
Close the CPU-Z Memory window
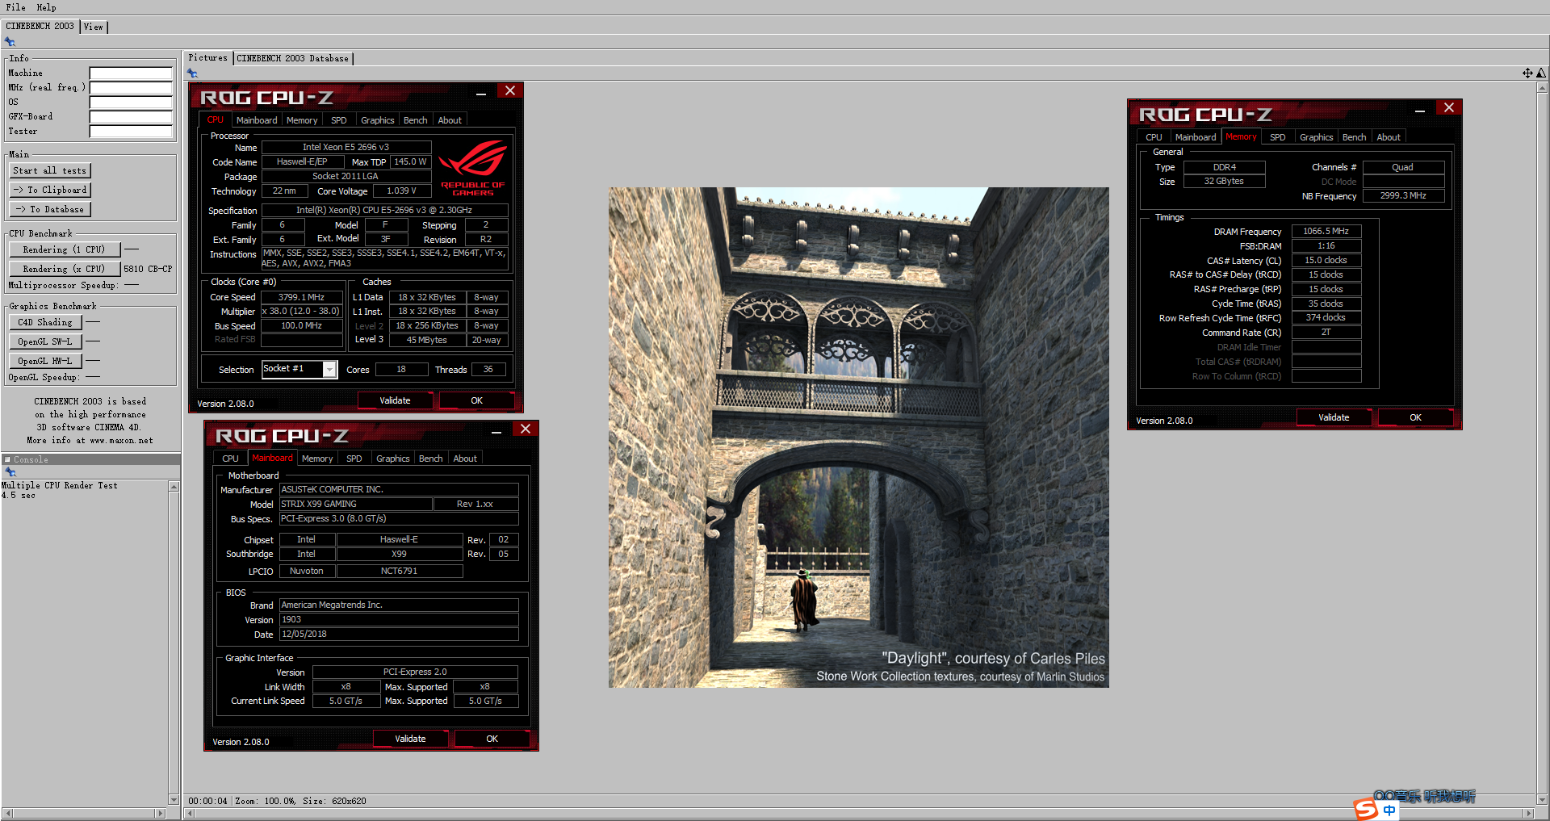1448,108
